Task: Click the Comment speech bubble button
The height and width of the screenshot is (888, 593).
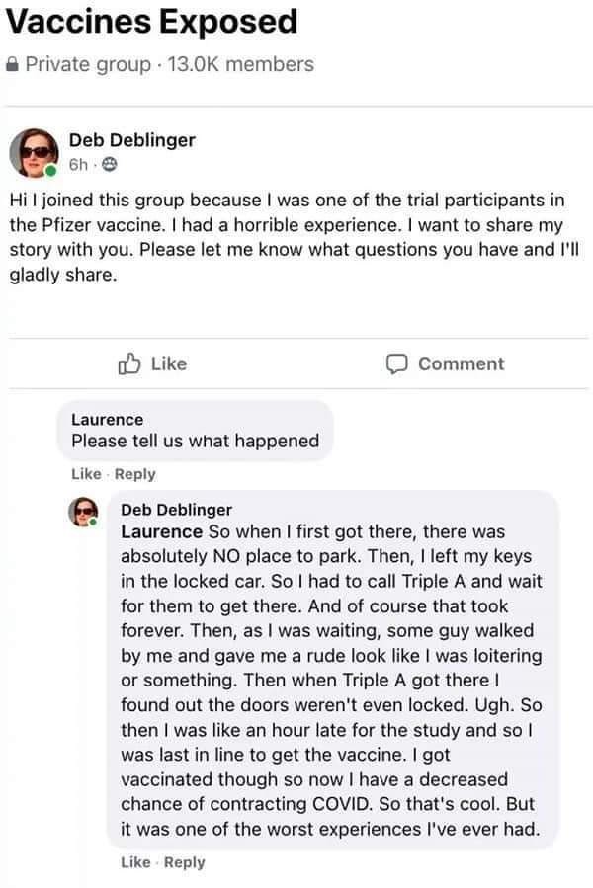Action: [445, 363]
